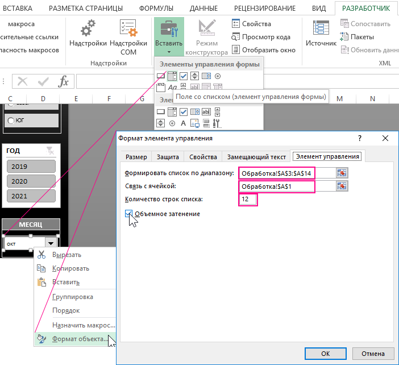This screenshot has width=399, height=365.
Task: Open the МЕСЯЦ combo box dropdown arrow
Action: [x=51, y=243]
